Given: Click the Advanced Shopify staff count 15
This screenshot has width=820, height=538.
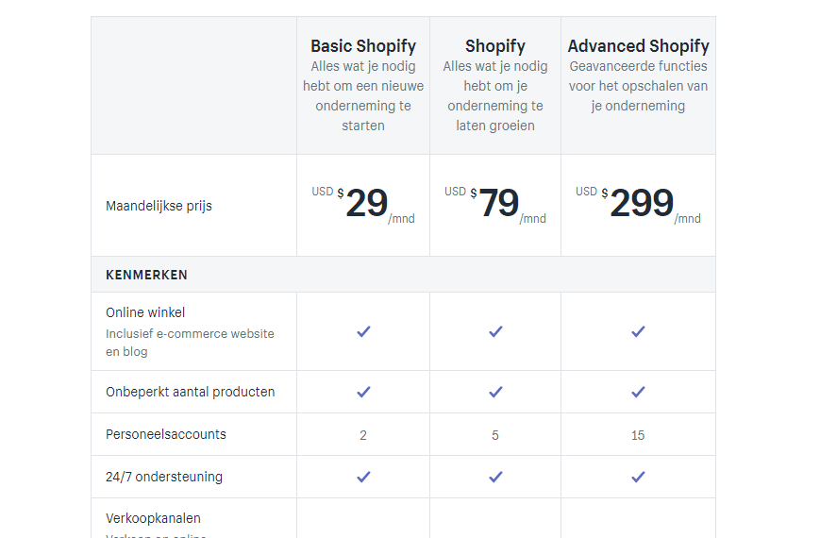Looking at the screenshot, I should (x=638, y=435).
